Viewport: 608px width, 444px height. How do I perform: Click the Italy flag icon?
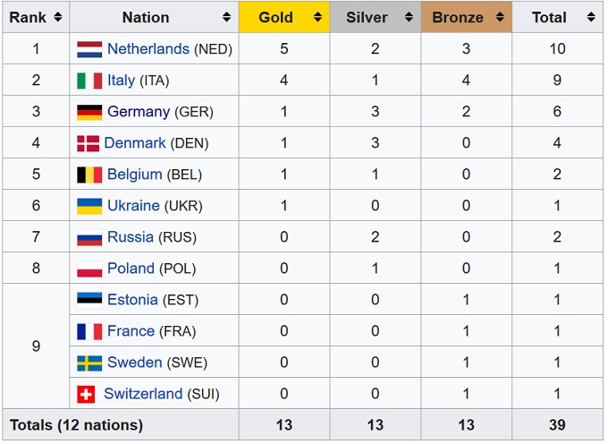tap(89, 81)
